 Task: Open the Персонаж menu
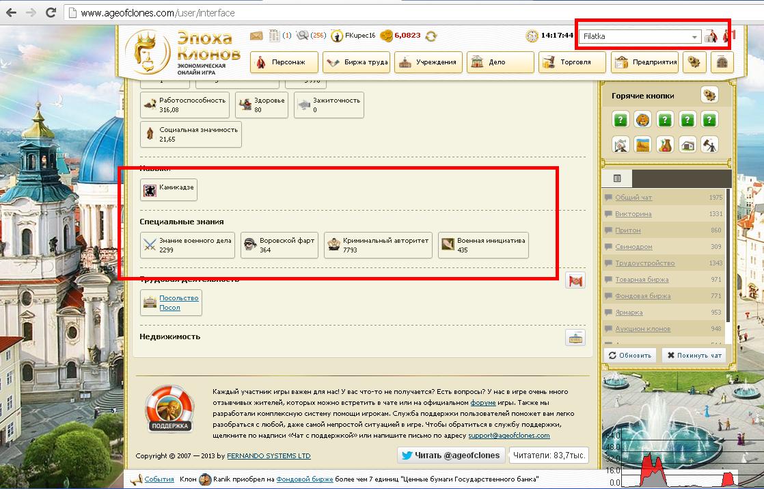pos(284,62)
